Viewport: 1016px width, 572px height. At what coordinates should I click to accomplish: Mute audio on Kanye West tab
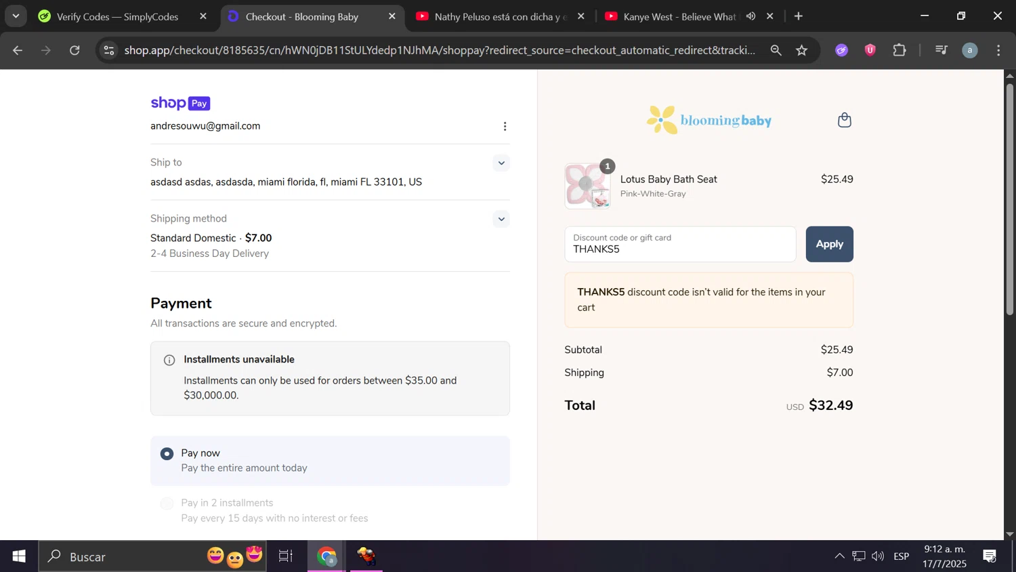tap(751, 16)
